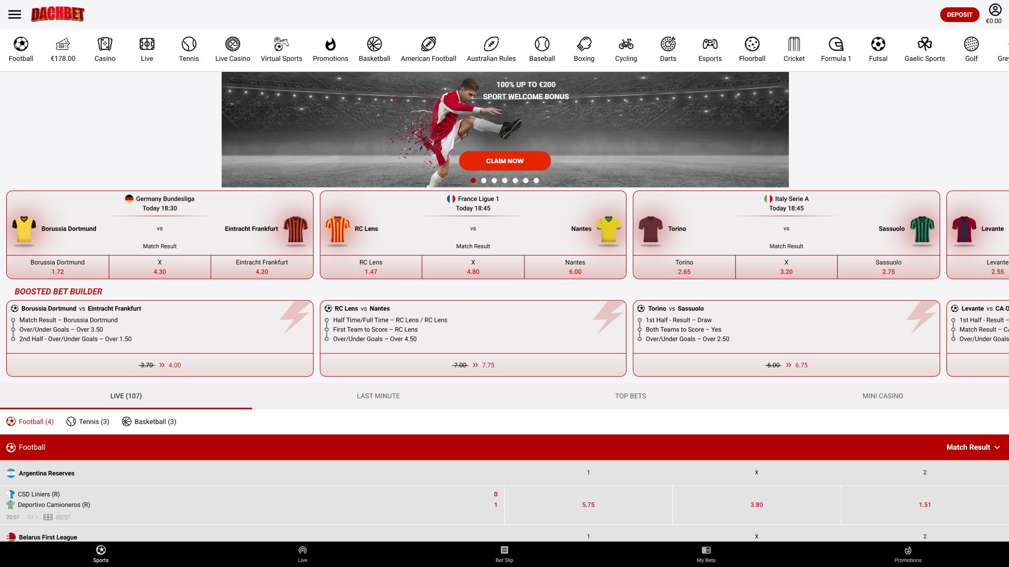Select the Tennis sport icon
Viewport: 1009px width, 567px height.
click(x=189, y=49)
